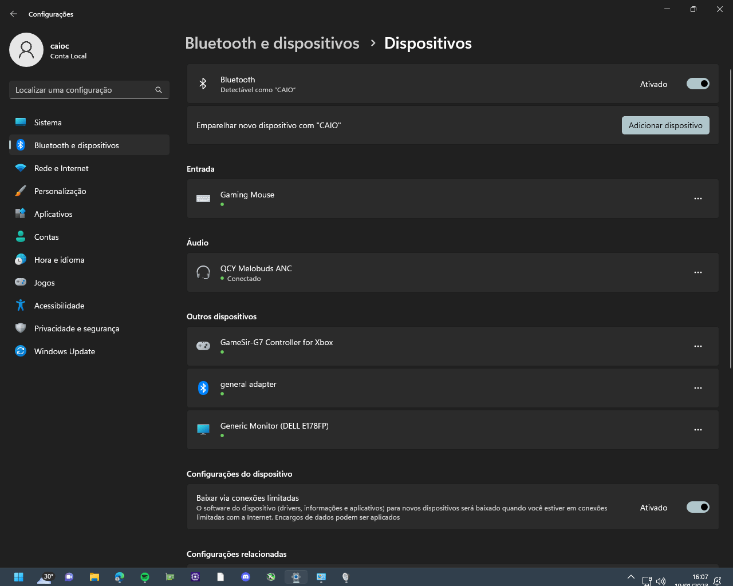
Task: Open more options for GameSir-G7 Controller
Action: 697,346
